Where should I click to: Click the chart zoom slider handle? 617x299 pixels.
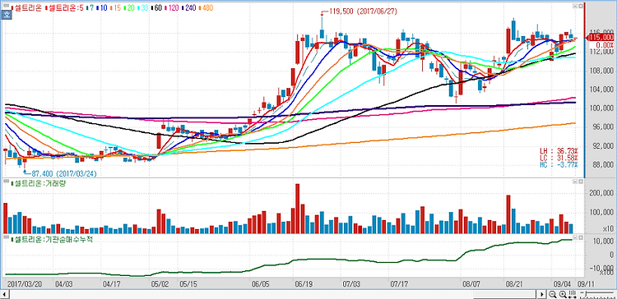tap(585, 294)
